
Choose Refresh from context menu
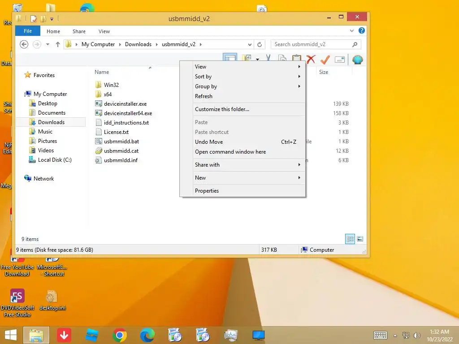pyautogui.click(x=248, y=96)
